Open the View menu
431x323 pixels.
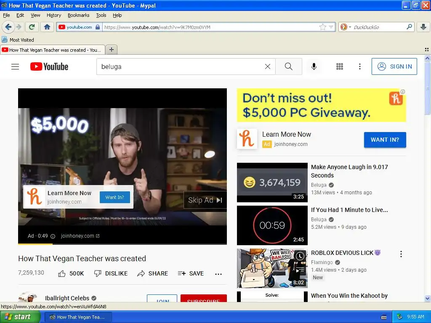point(35,15)
